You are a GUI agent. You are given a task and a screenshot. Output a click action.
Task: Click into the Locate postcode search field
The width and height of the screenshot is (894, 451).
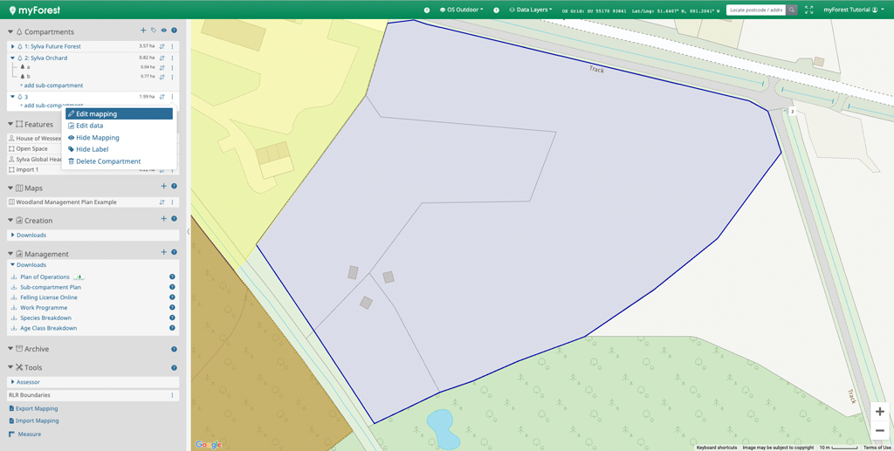755,10
